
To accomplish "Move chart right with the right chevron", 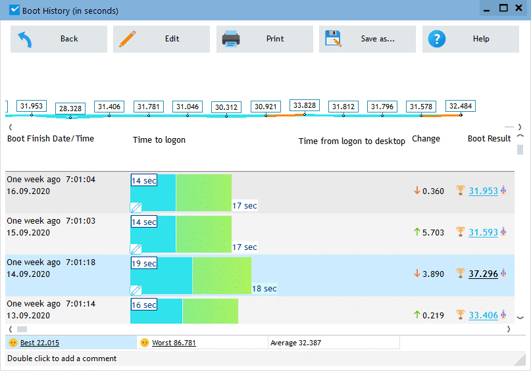I will point(520,127).
